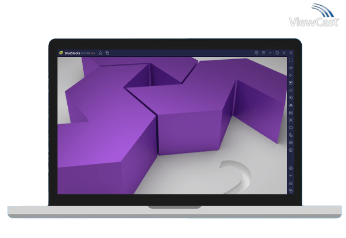Open the game controls keyboard icon

[291, 83]
